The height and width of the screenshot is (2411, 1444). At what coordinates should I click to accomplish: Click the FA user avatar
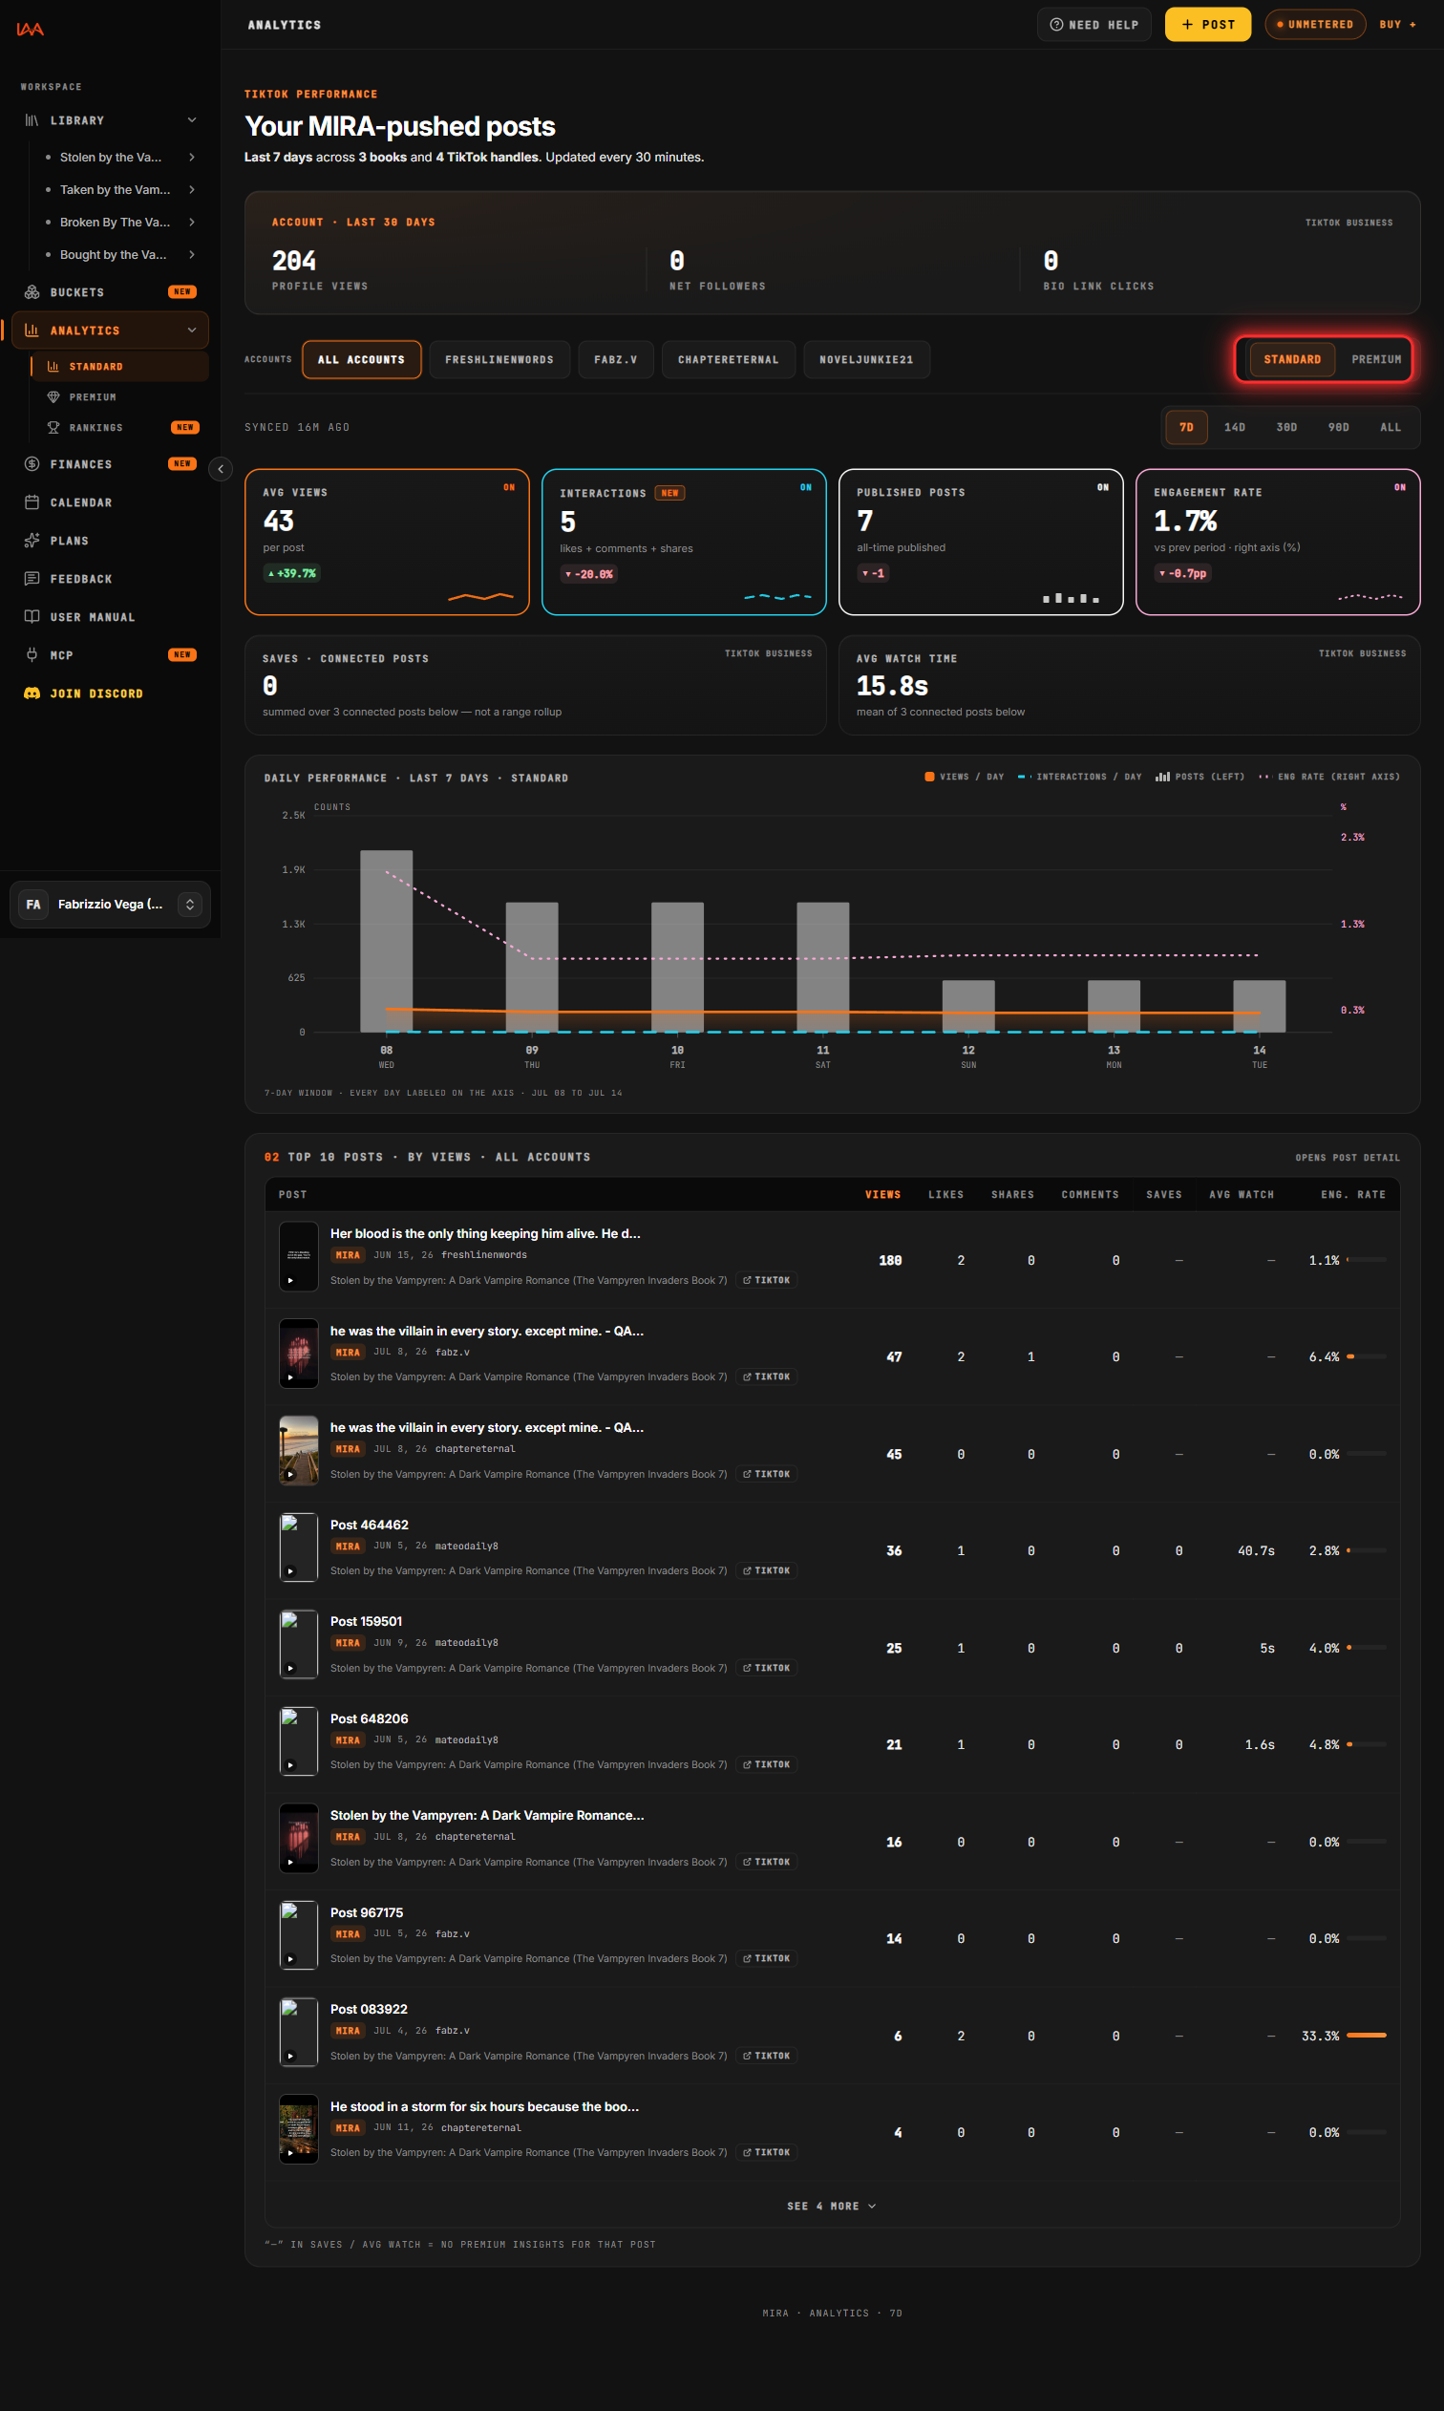pyautogui.click(x=33, y=904)
